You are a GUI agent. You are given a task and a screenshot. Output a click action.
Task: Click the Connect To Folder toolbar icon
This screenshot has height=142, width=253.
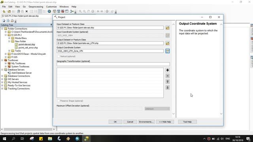[9, 11]
